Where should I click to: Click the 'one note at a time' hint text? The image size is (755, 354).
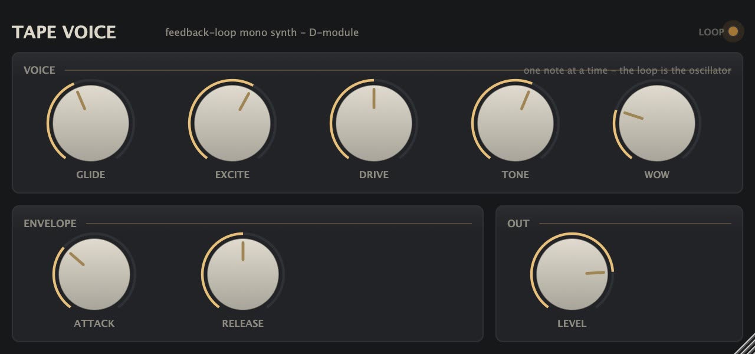(x=628, y=70)
